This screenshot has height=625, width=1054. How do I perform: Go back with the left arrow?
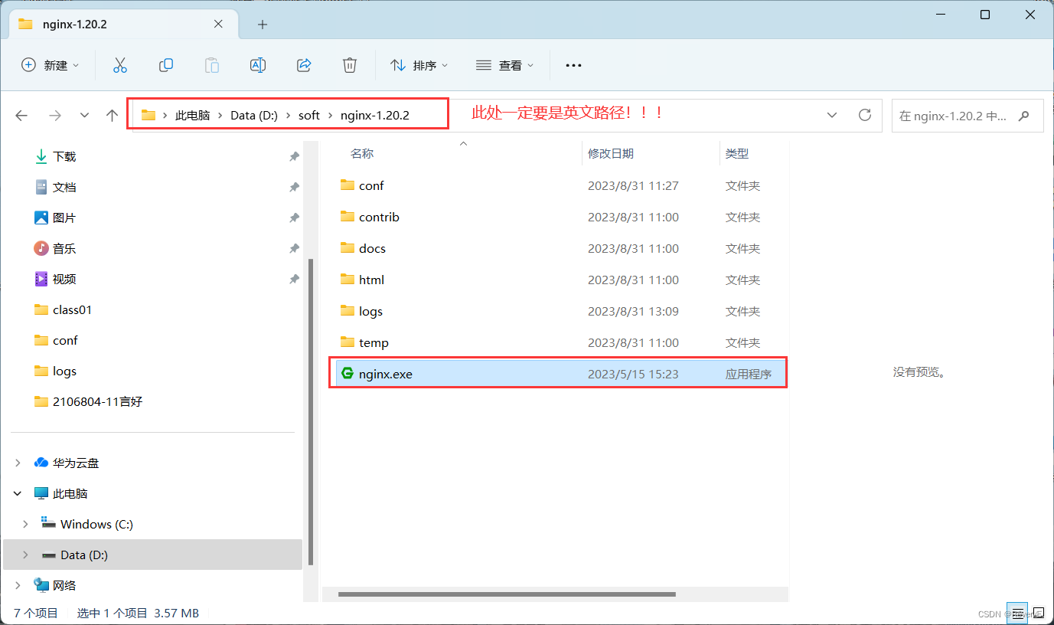pos(21,116)
